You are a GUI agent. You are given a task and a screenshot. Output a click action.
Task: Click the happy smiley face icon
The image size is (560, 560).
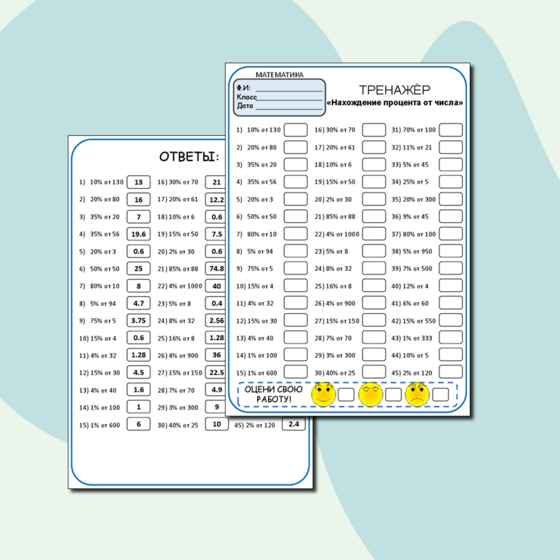[322, 394]
